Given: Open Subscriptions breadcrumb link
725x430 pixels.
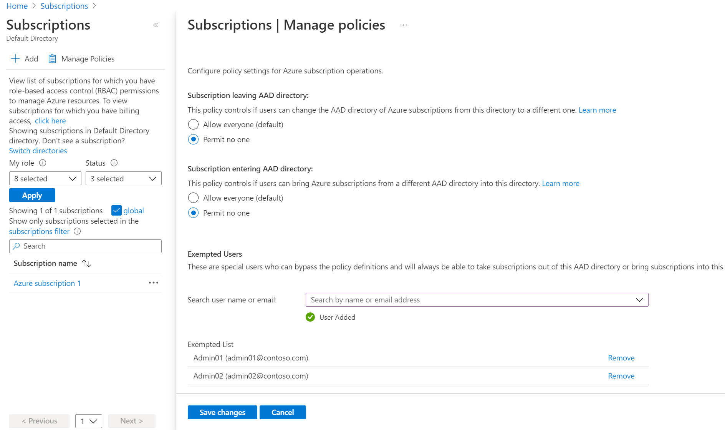Looking at the screenshot, I should tap(64, 6).
